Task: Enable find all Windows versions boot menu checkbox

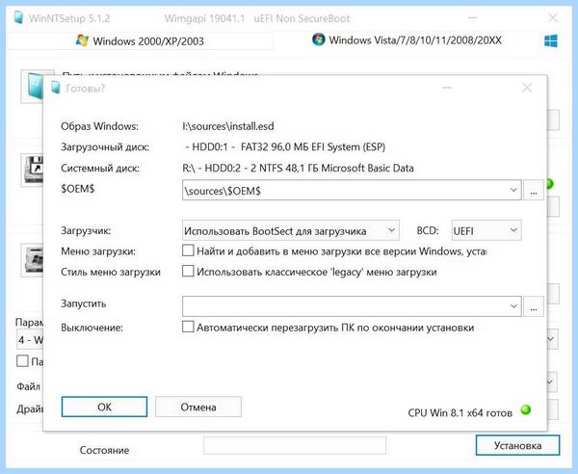Action: (188, 250)
